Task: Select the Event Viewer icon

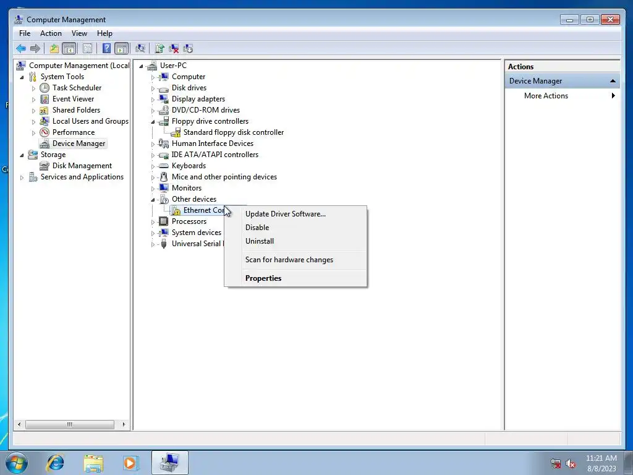Action: pos(45,99)
